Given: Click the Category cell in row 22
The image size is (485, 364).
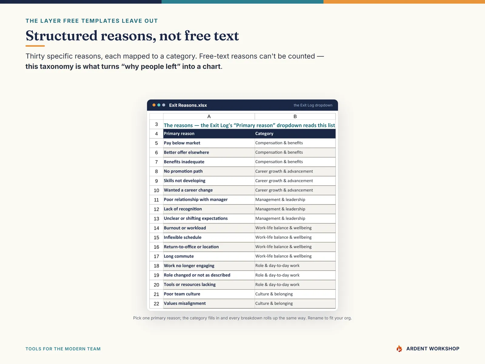Looking at the screenshot, I should point(295,303).
